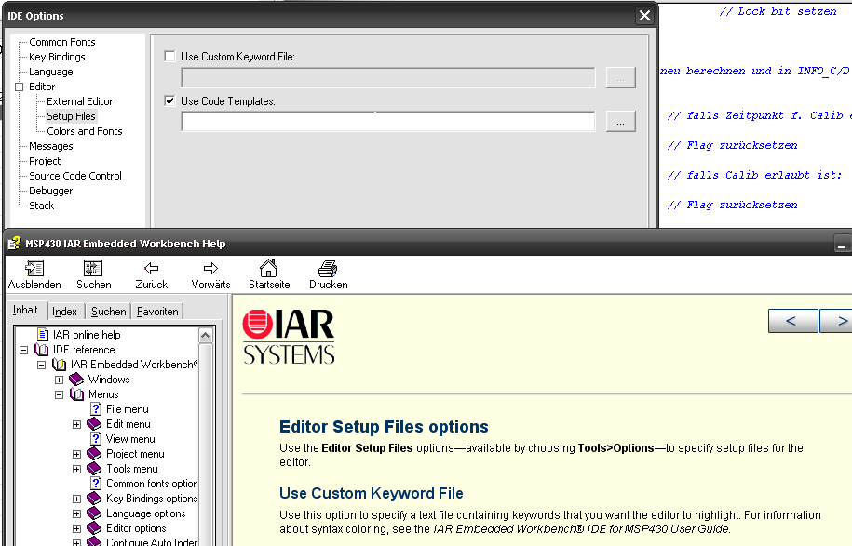Switch to the Inhalt tab
Screen dimensions: 852x546
tap(25, 310)
